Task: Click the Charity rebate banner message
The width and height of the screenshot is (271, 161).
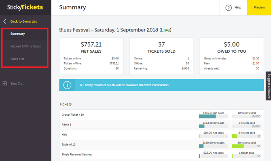Action: click(124, 85)
